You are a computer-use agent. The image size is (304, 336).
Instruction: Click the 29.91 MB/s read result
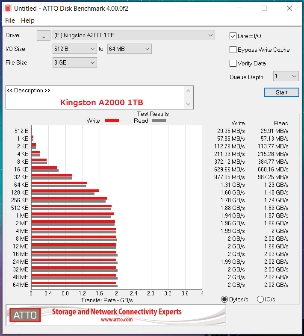point(274,131)
